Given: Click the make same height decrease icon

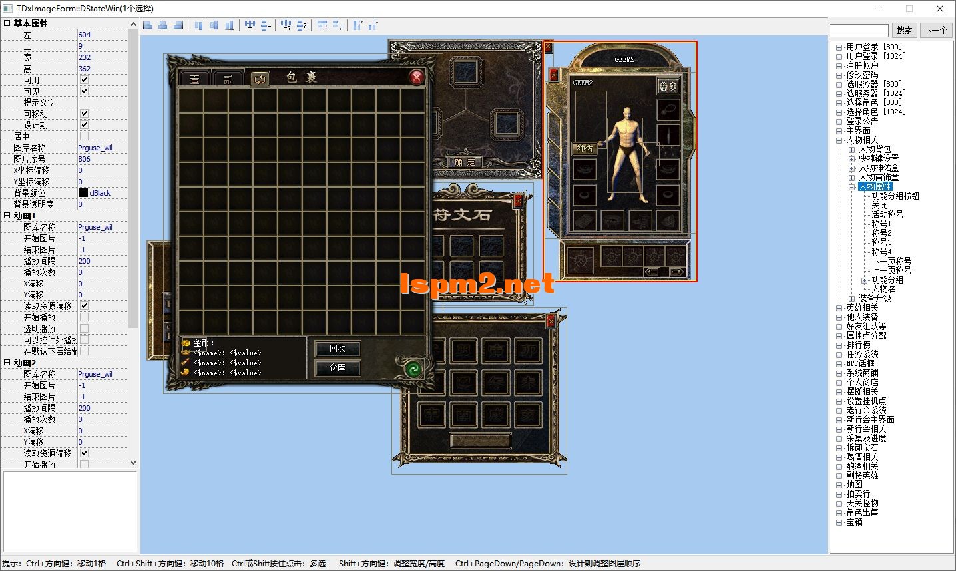Looking at the screenshot, I should pos(373,25).
